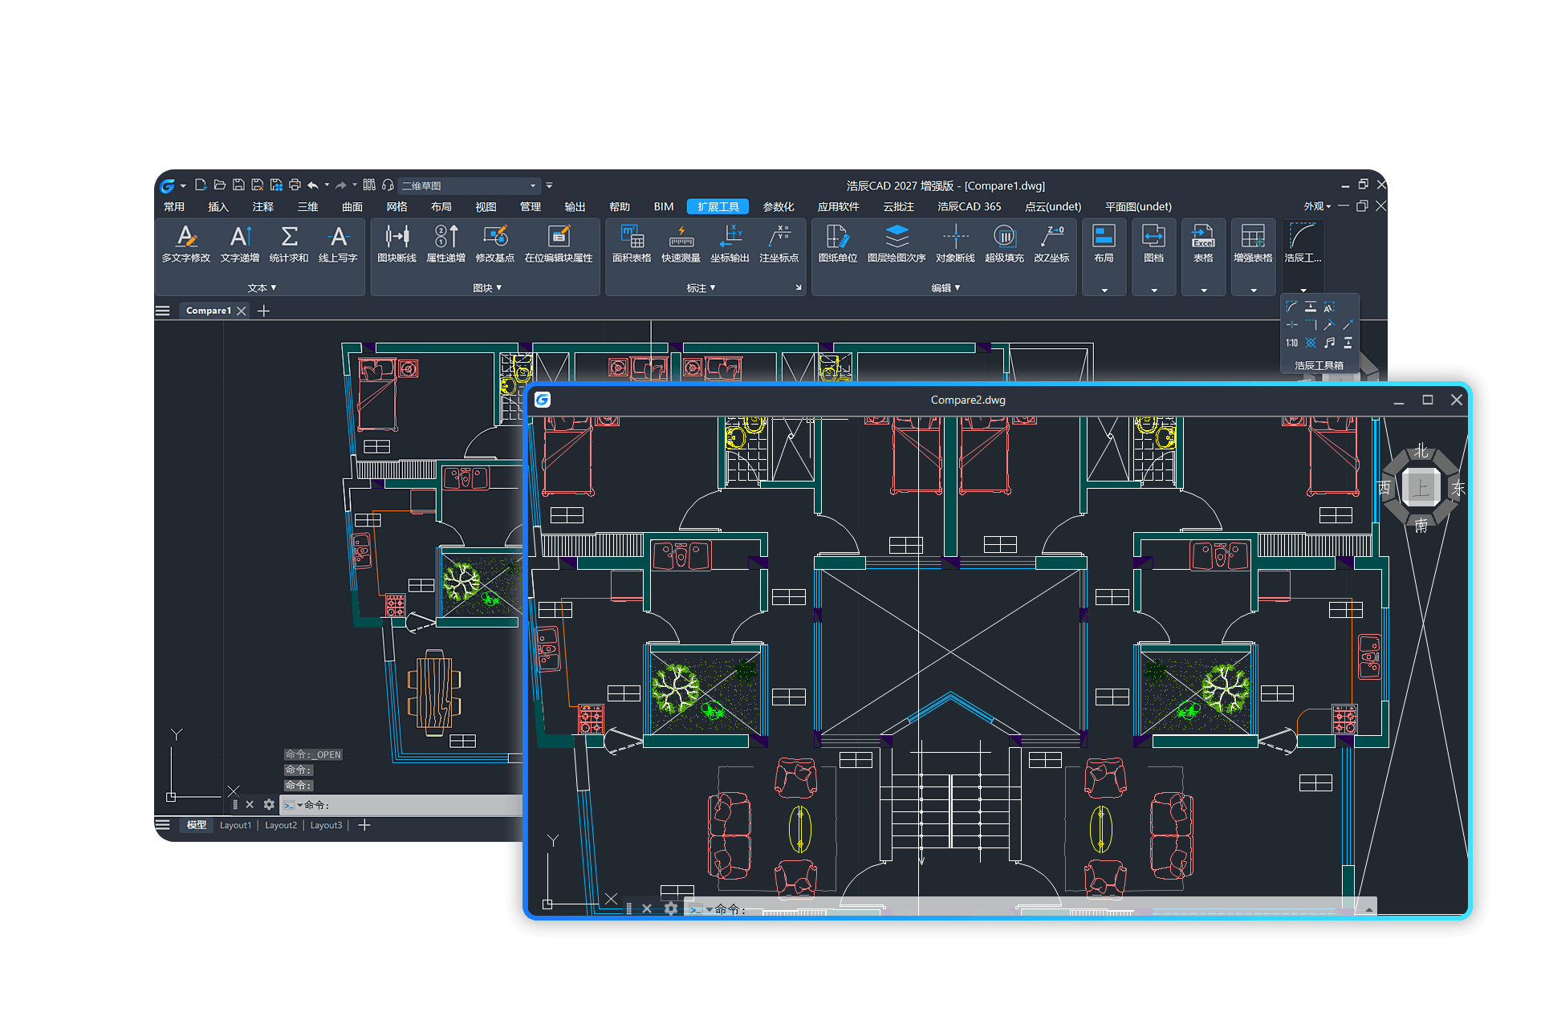1541x1012 pixels.
Task: Switch to the 插入 ribbon tab
Action: click(218, 206)
